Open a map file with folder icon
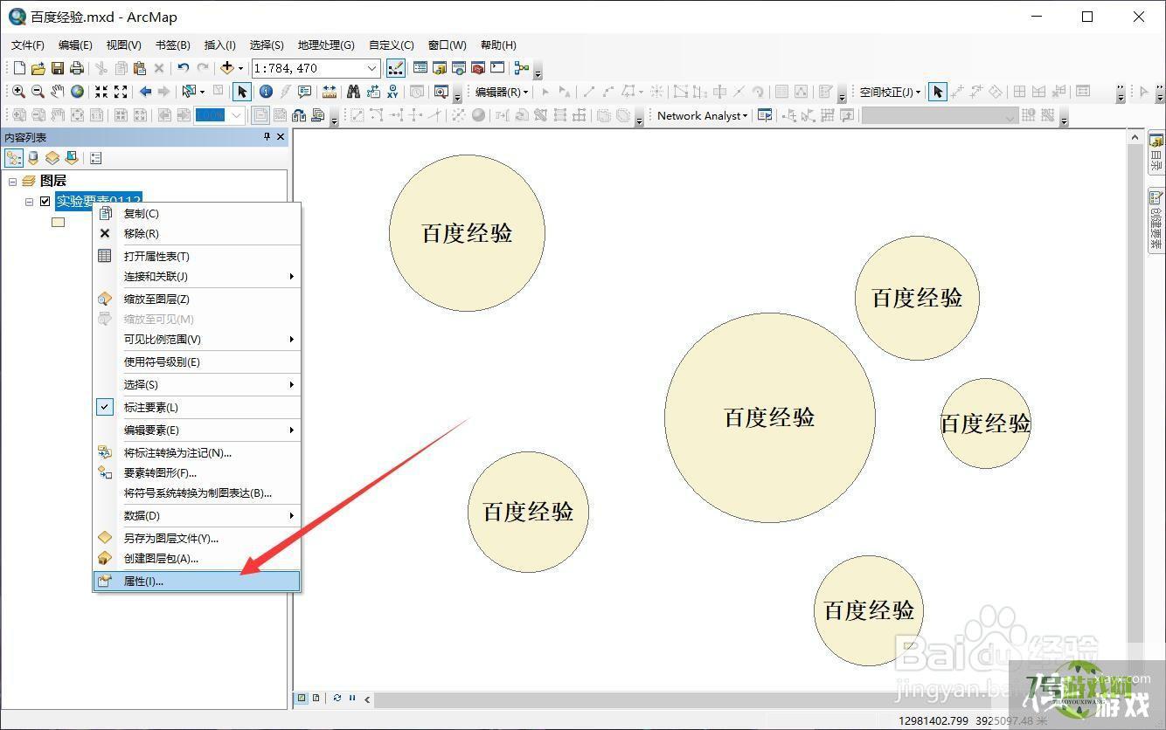Image resolution: width=1166 pixels, height=730 pixels. pyautogui.click(x=38, y=68)
